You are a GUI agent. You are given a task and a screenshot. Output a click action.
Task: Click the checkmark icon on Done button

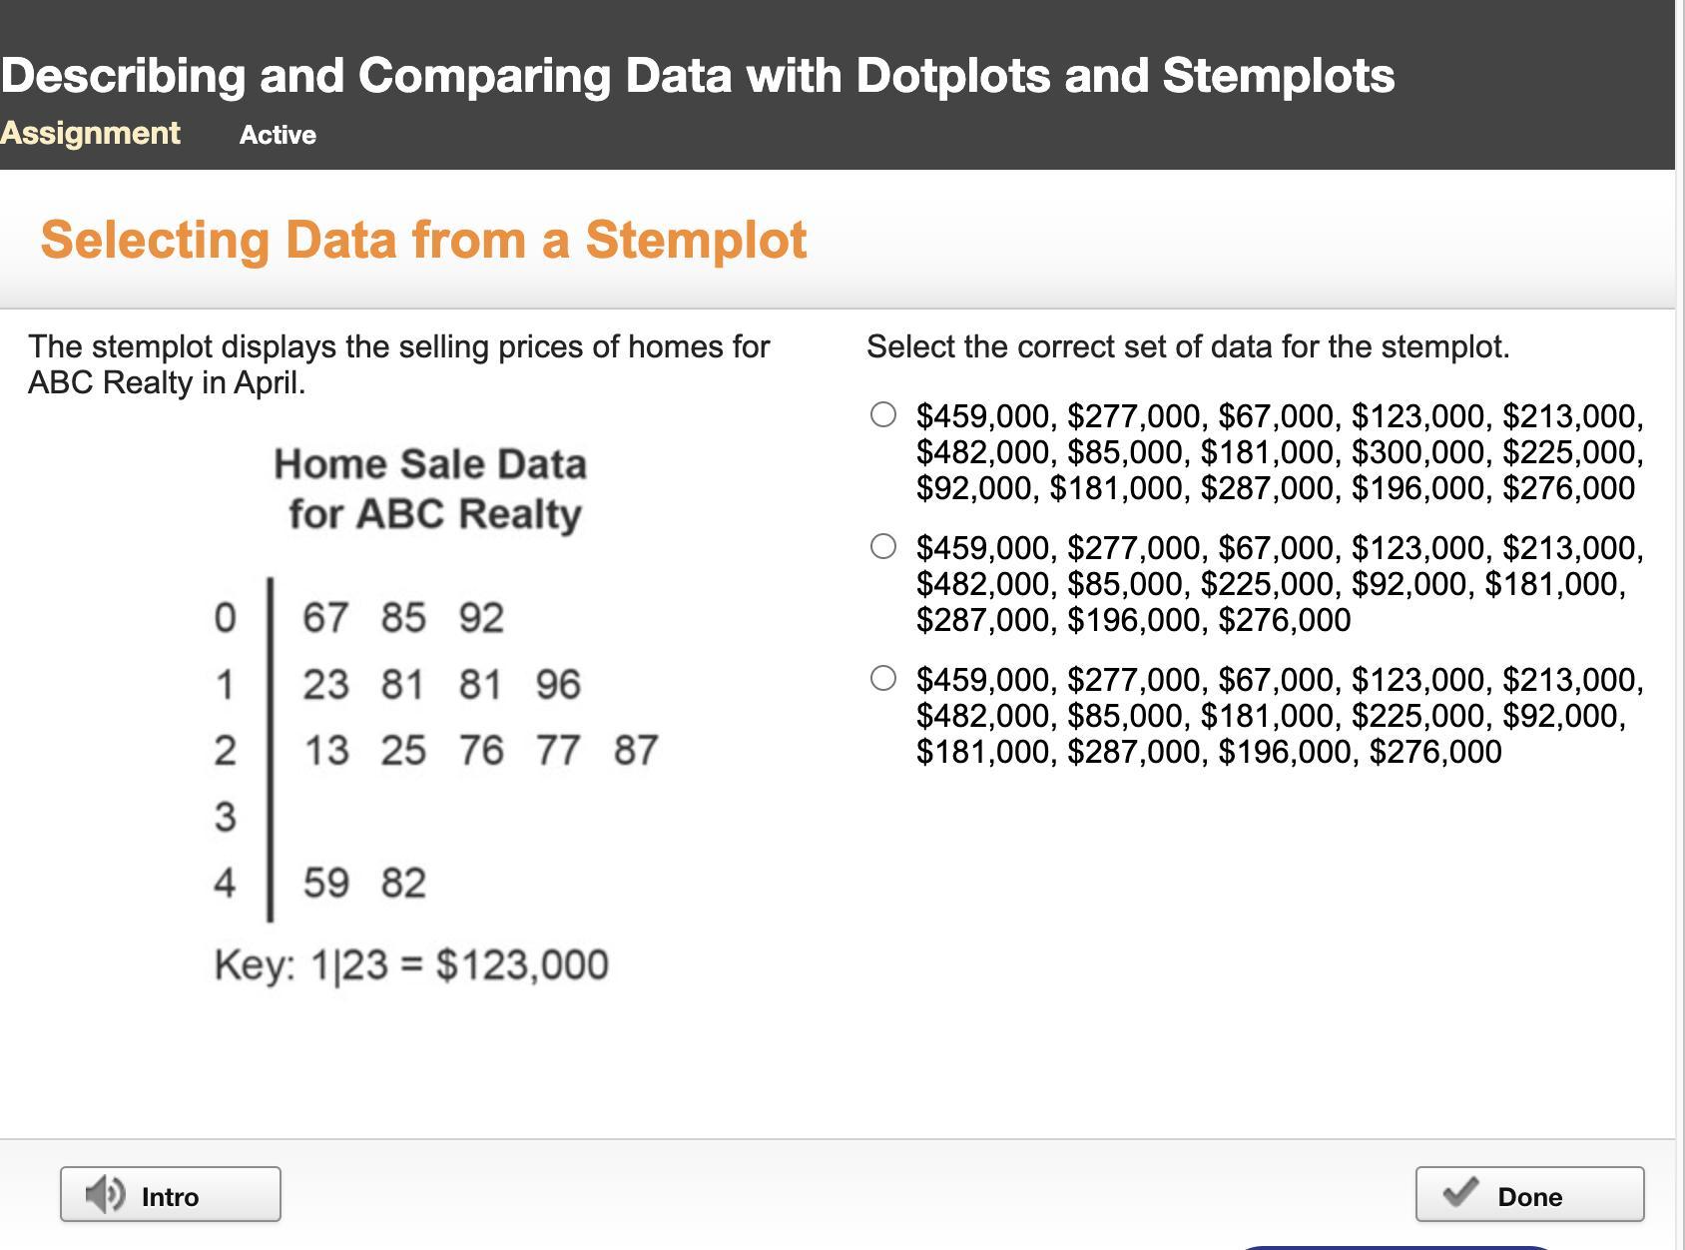click(1460, 1194)
